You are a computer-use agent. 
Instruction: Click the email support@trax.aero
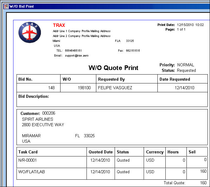[77, 56]
